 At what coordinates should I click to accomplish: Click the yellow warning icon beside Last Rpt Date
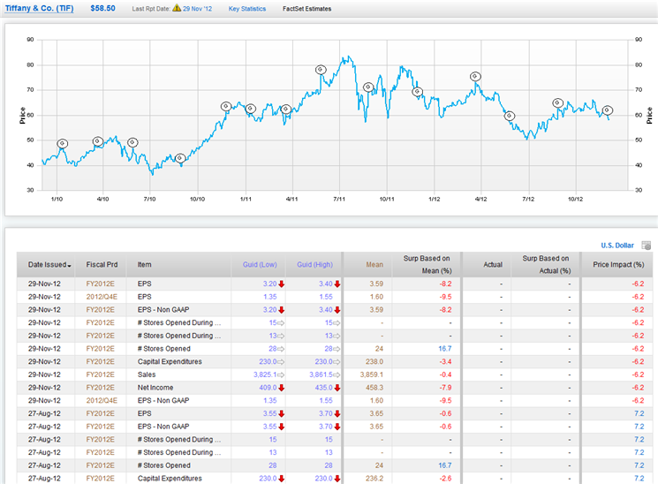tap(177, 8)
